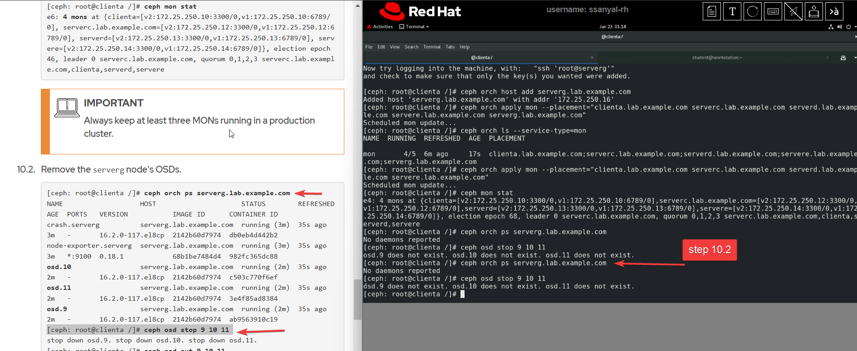Open the Tabs menu in terminal
This screenshot has height=351, width=857.
point(450,47)
